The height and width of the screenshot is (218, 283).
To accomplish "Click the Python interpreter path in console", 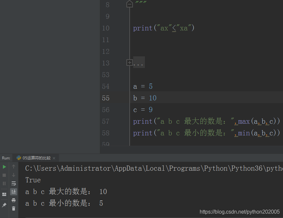I will (x=154, y=168).
